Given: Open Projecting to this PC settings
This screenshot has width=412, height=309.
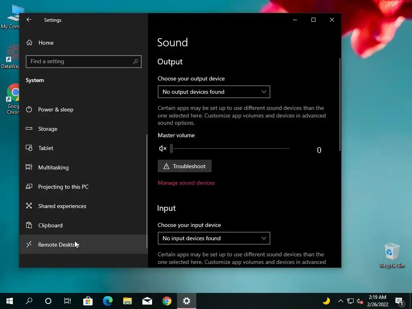Looking at the screenshot, I should click(84, 187).
